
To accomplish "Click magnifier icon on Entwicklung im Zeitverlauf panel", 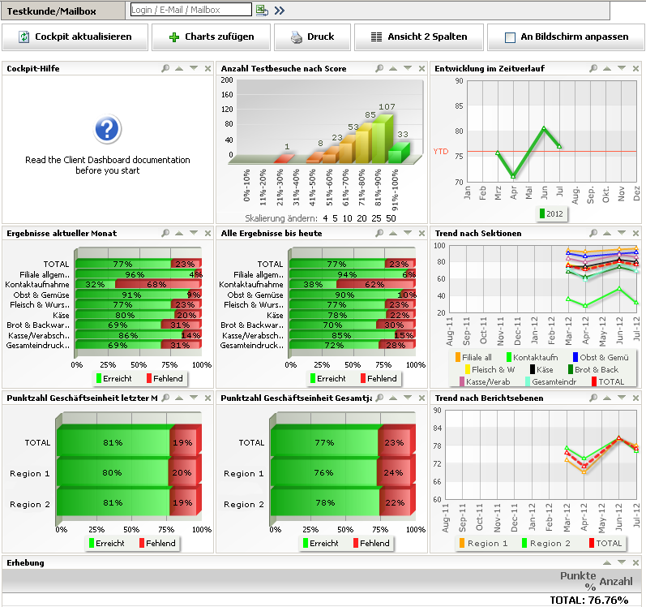I will [593, 69].
